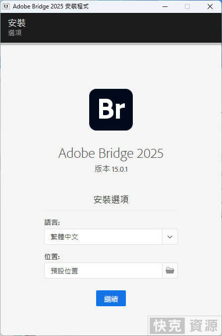Expand the 語言 dropdown chevron arrow
Viewport: 222px width, 336px height.
(x=170, y=237)
